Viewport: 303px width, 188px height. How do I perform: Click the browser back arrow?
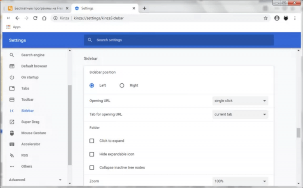(x=17, y=18)
